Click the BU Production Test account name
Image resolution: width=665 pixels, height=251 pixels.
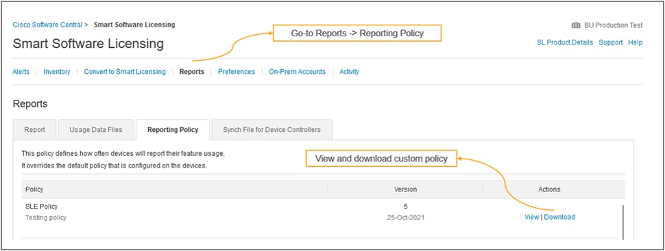614,25
